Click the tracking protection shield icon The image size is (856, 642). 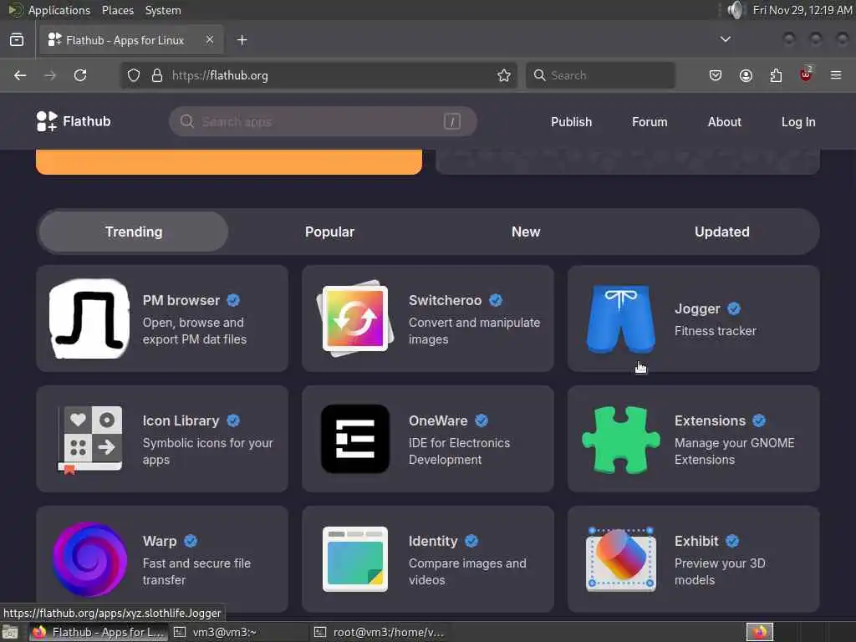click(x=134, y=75)
